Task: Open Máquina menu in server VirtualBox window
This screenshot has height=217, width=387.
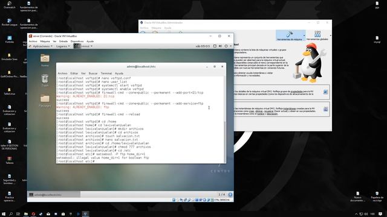Action: coord(45,42)
